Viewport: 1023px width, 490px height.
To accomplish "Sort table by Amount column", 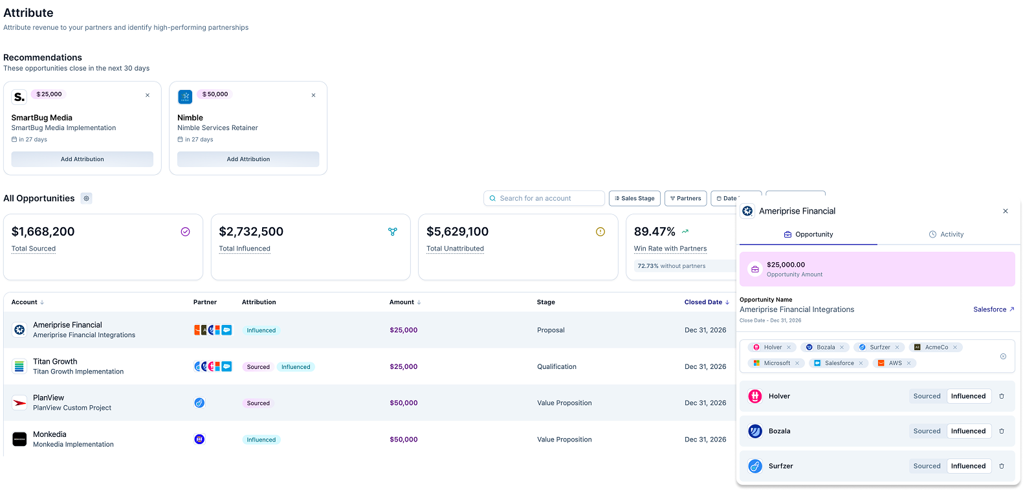I will click(405, 302).
